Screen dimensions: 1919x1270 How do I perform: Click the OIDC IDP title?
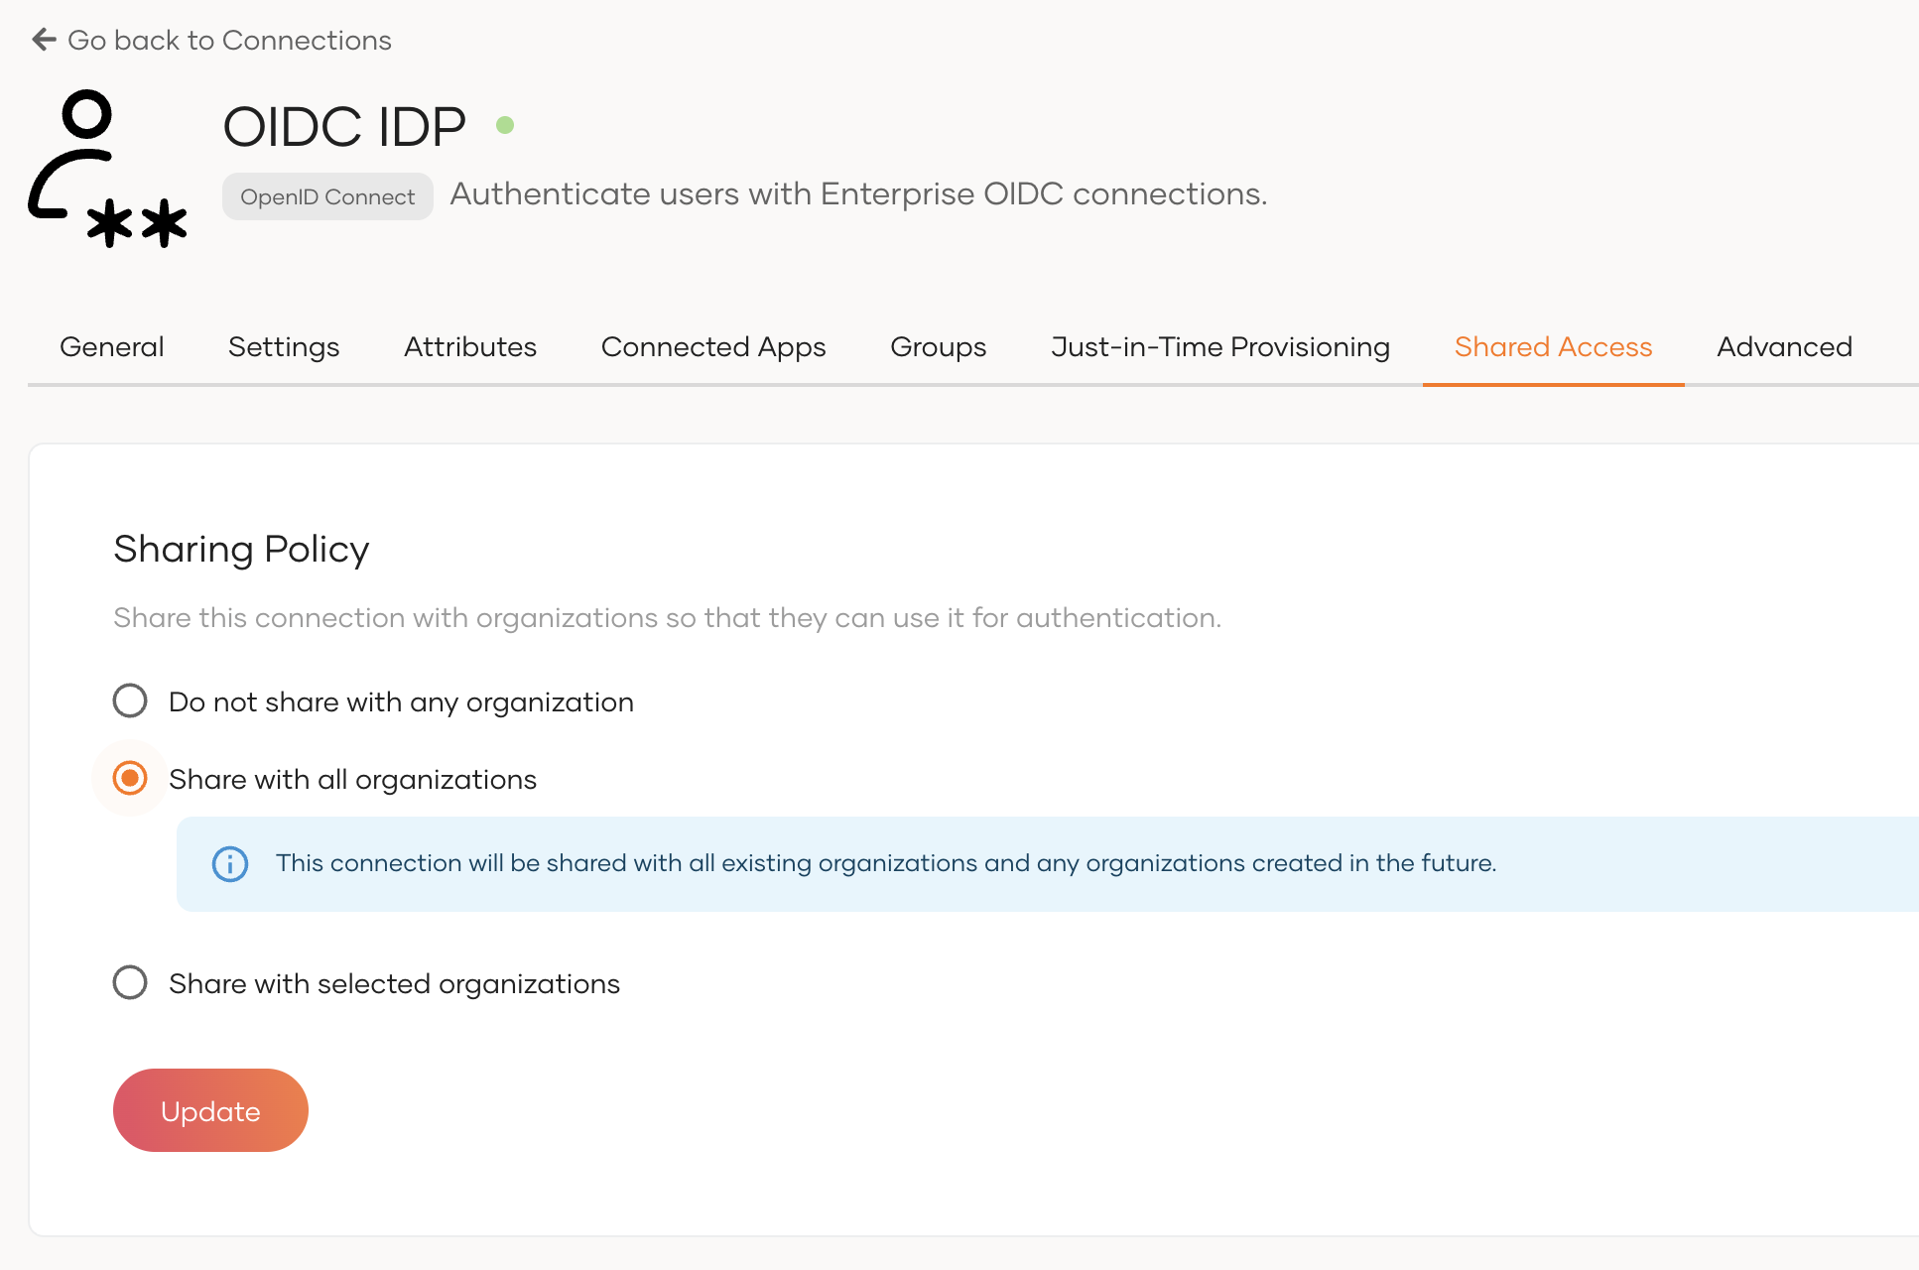(x=344, y=127)
